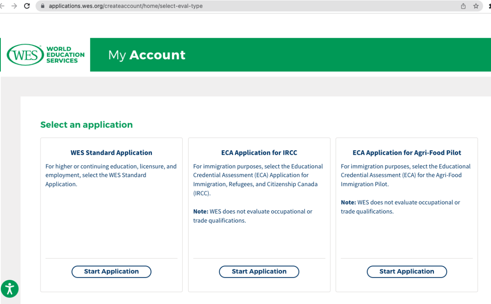Click the 'Select an application' heading
Screen dimensions: 491x304
pyautogui.click(x=86, y=125)
